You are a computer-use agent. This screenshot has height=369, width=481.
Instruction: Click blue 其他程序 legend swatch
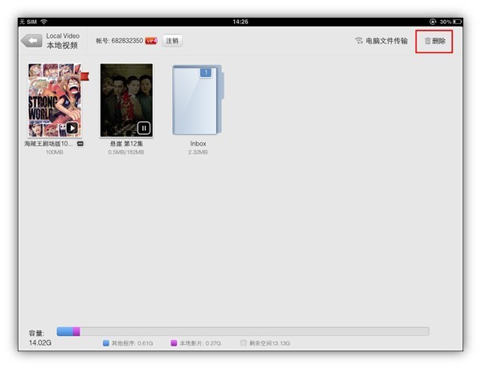click(106, 343)
